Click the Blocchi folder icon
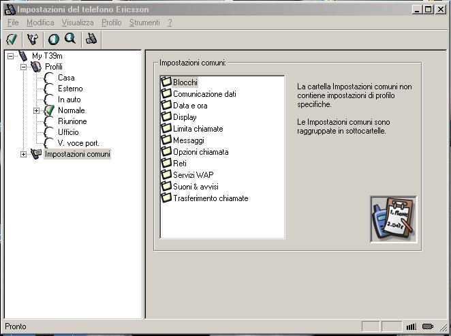This screenshot has width=451, height=336. point(166,82)
